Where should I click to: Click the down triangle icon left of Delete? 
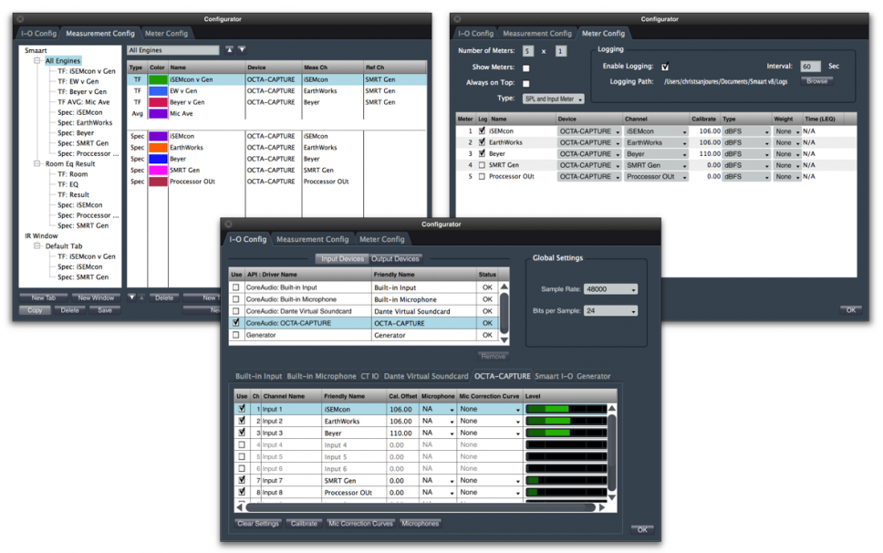click(131, 297)
